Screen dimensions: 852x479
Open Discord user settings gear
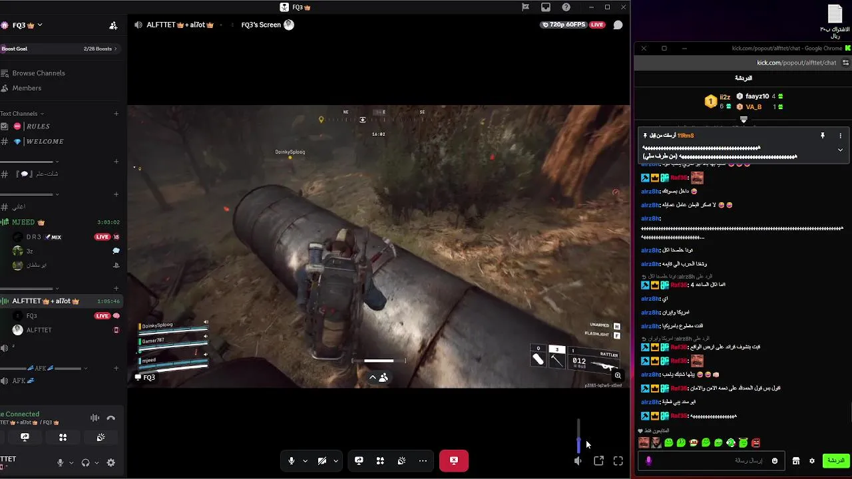pyautogui.click(x=111, y=462)
